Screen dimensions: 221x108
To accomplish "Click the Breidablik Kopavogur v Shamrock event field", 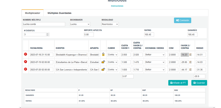I will coord(72,55).
